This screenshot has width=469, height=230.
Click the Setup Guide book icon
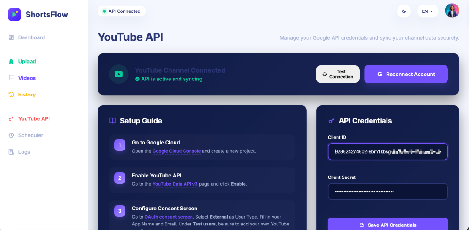click(x=113, y=121)
